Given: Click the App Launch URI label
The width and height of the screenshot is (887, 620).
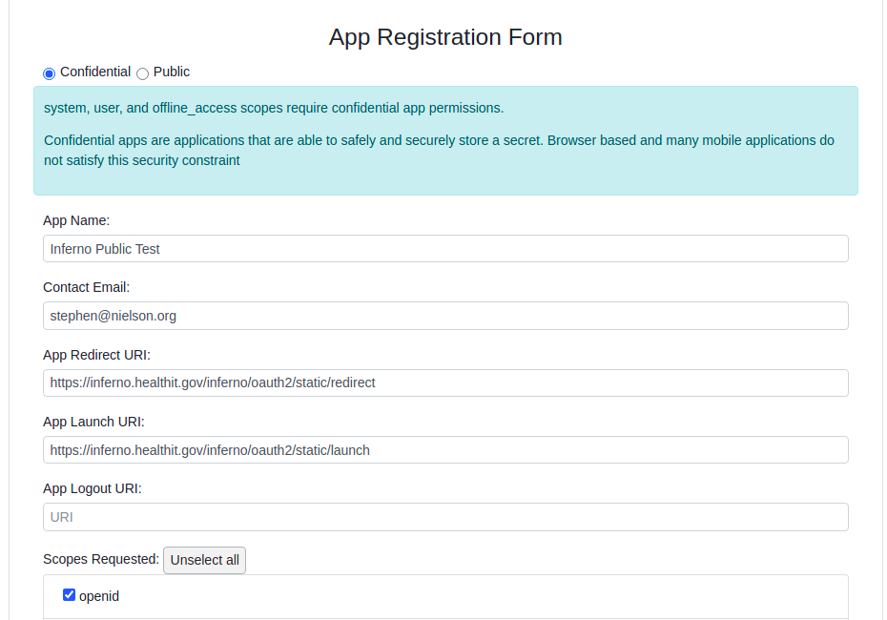Looking at the screenshot, I should tap(93, 422).
